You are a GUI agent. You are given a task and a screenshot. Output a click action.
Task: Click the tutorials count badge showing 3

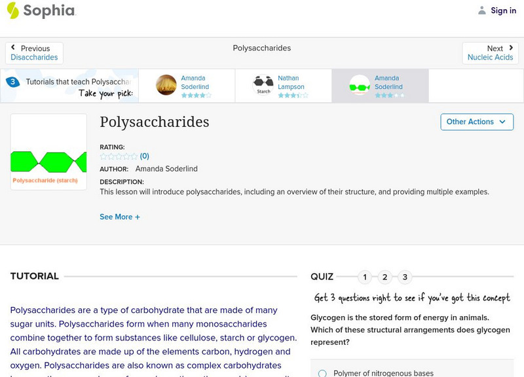point(12,82)
